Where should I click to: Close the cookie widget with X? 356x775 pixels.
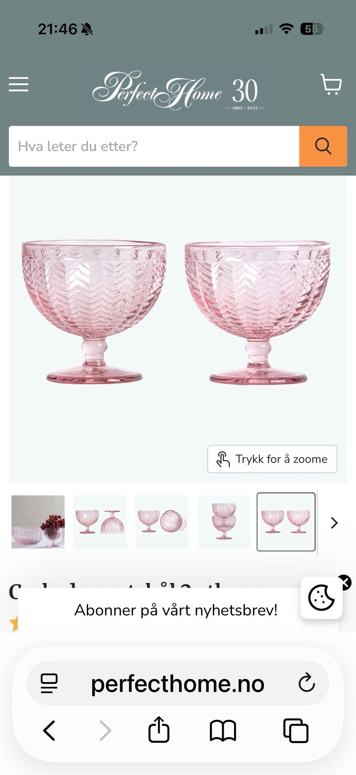[x=345, y=582]
